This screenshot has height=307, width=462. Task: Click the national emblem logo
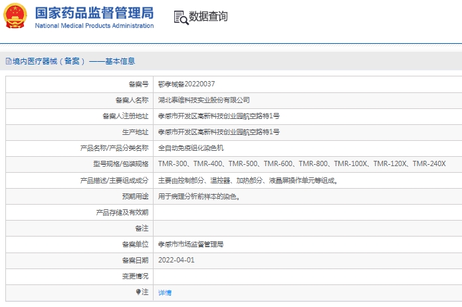pyautogui.click(x=15, y=15)
